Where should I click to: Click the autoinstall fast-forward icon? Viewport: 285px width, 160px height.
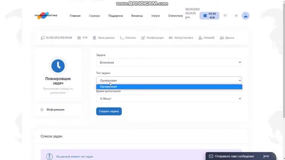click(x=171, y=38)
